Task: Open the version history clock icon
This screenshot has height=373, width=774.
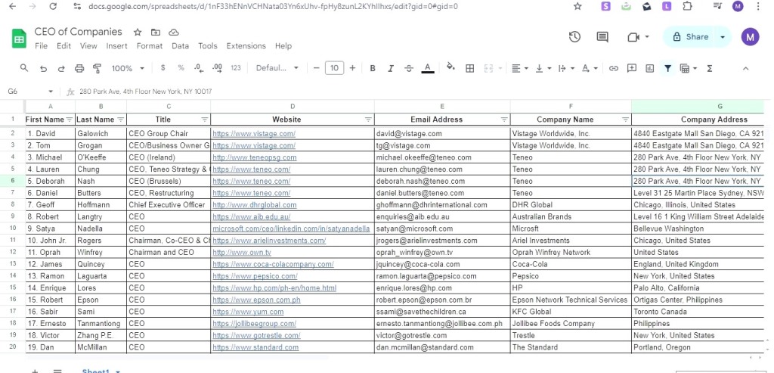Action: tap(574, 37)
